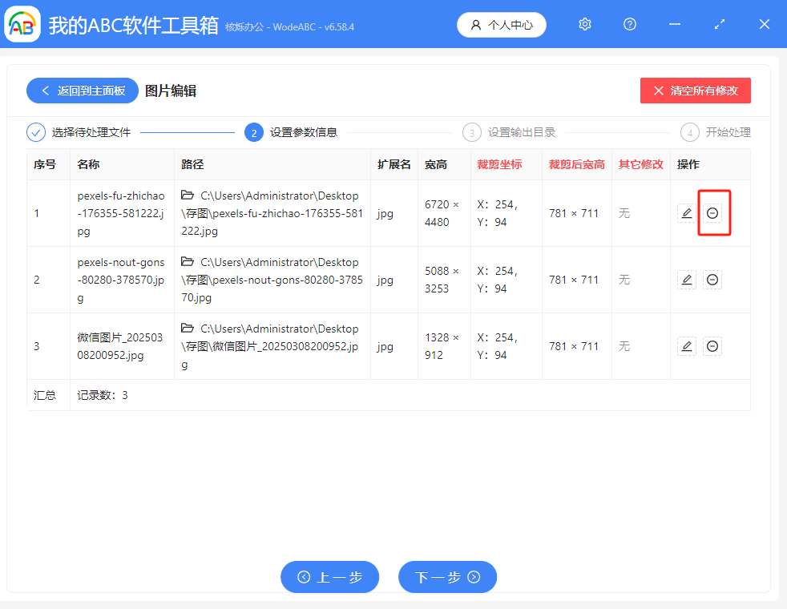Open the help icon in title bar

click(629, 24)
